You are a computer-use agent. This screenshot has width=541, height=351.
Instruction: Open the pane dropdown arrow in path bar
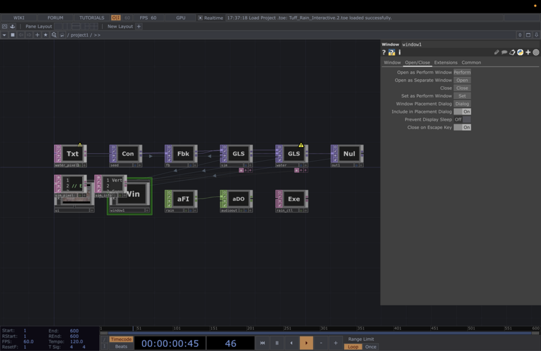tap(4, 35)
